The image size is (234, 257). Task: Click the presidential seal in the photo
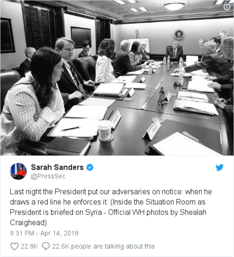pyautogui.click(x=179, y=34)
